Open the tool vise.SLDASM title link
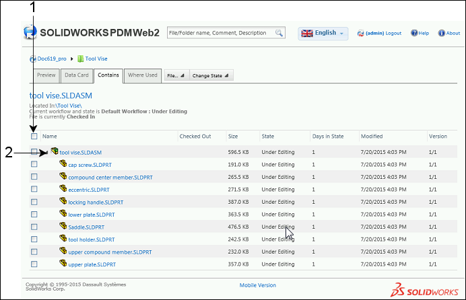 pyautogui.click(x=61, y=96)
